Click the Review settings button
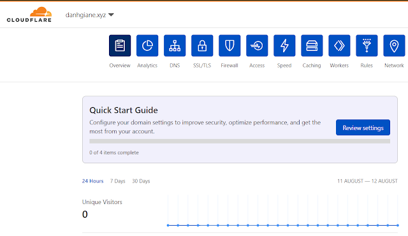 (363, 128)
